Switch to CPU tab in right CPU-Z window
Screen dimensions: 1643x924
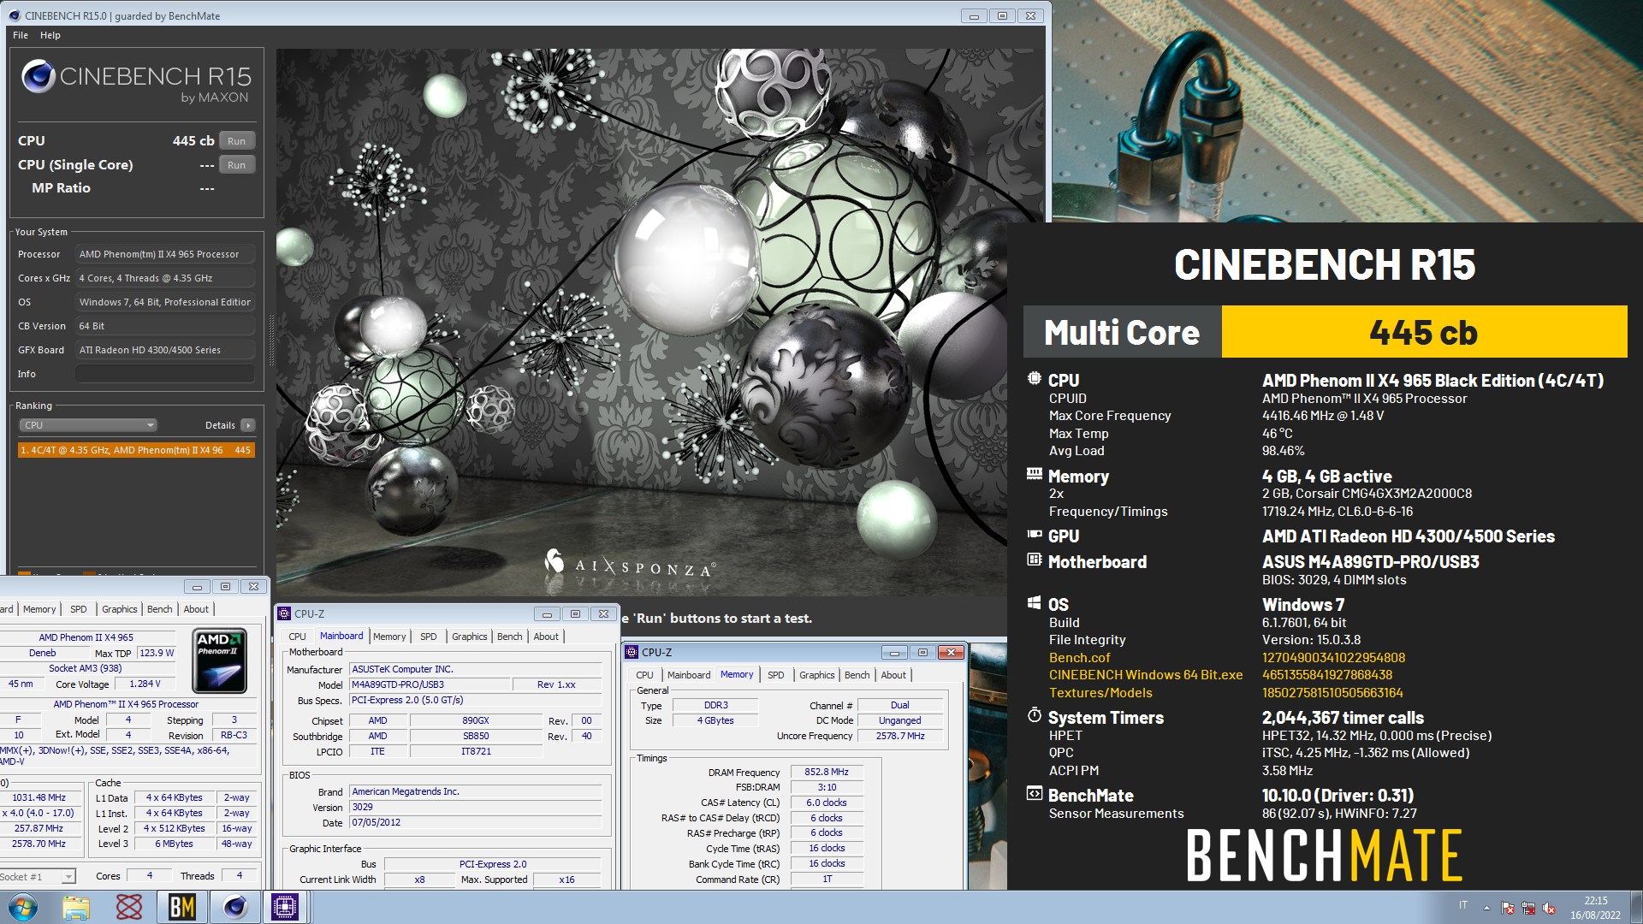click(644, 675)
